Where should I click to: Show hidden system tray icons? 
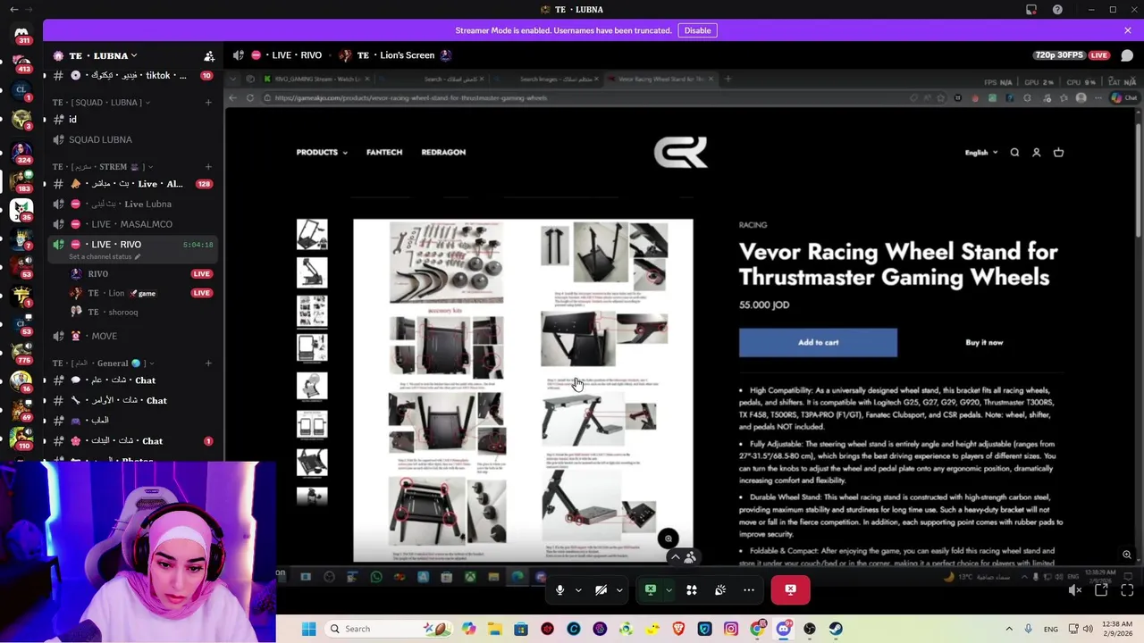pyautogui.click(x=1009, y=629)
